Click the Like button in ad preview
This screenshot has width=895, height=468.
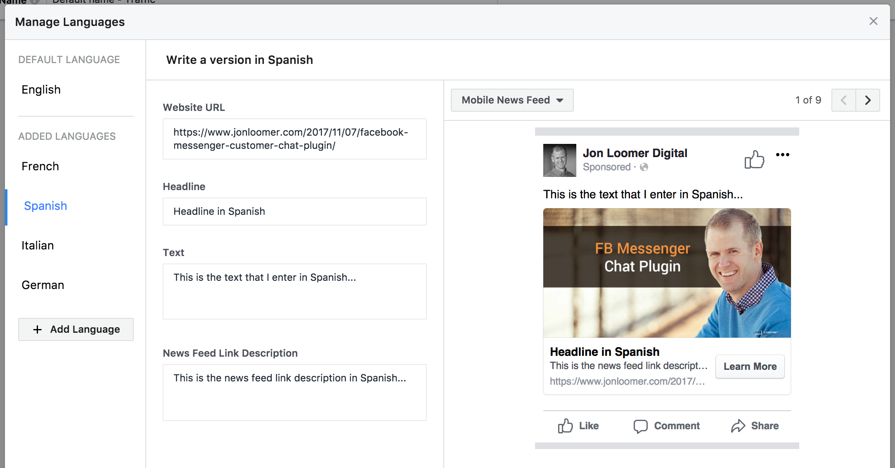578,426
